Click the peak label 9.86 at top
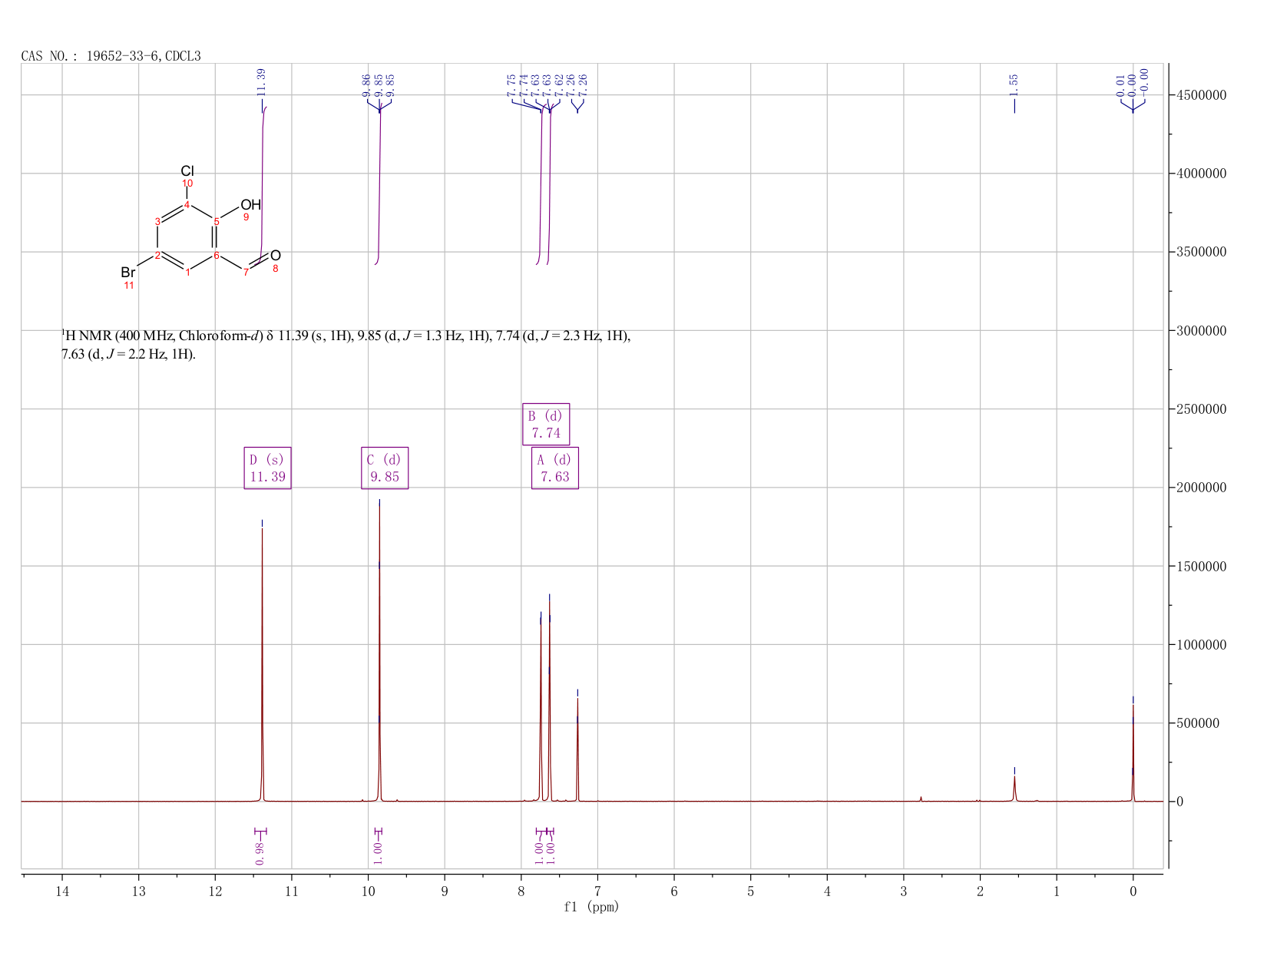This screenshot has height=979, width=1267. pos(366,84)
